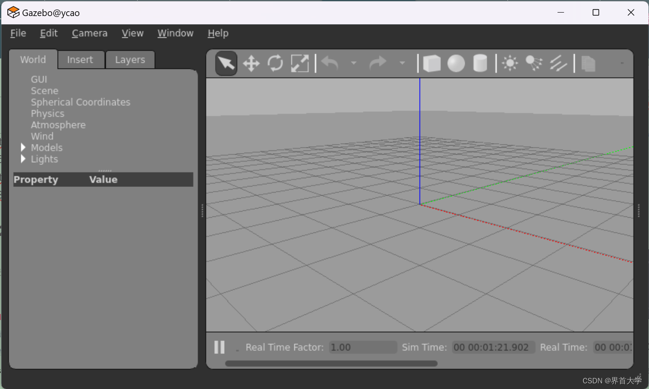Image resolution: width=649 pixels, height=389 pixels.
Task: Click the Sim Time value field
Action: tap(493, 347)
